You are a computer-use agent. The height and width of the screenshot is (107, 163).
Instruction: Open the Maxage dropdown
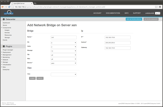[64, 51]
